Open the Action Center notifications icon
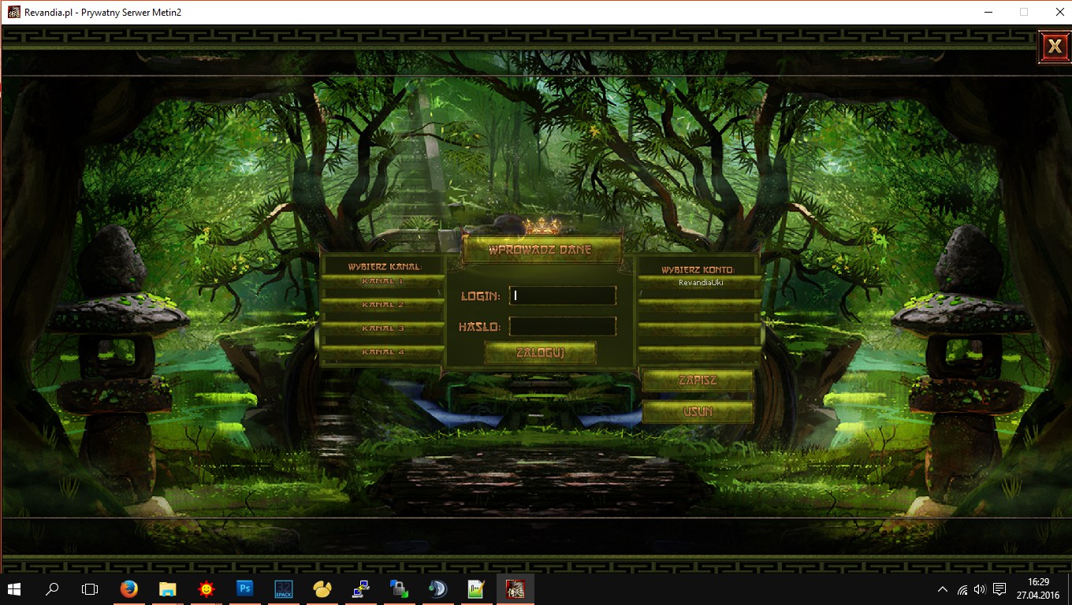Screen dimensions: 1072x605 pyautogui.click(x=999, y=589)
